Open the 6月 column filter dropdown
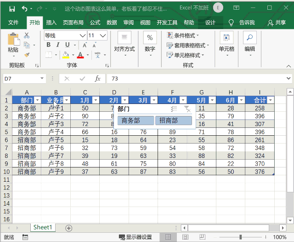294x242 pixels. pos(241,100)
